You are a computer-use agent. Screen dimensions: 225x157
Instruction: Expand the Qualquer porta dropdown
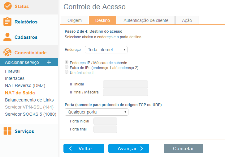click(x=97, y=112)
